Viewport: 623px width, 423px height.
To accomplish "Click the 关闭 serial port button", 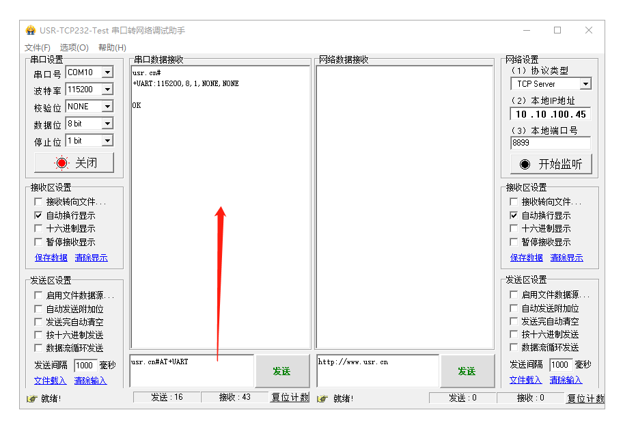I will (x=74, y=163).
